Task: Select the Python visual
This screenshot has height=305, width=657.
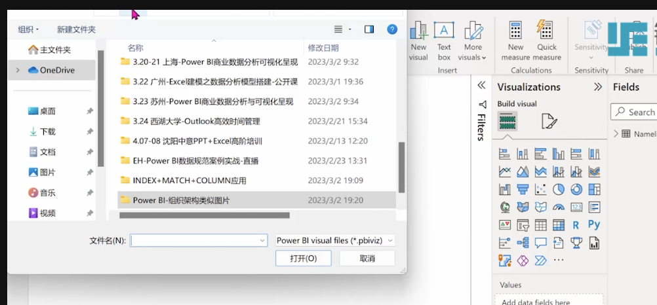Action: point(594,224)
